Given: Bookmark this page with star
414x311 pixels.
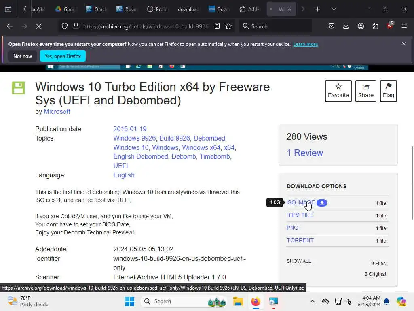Looking at the screenshot, I should click(229, 26).
